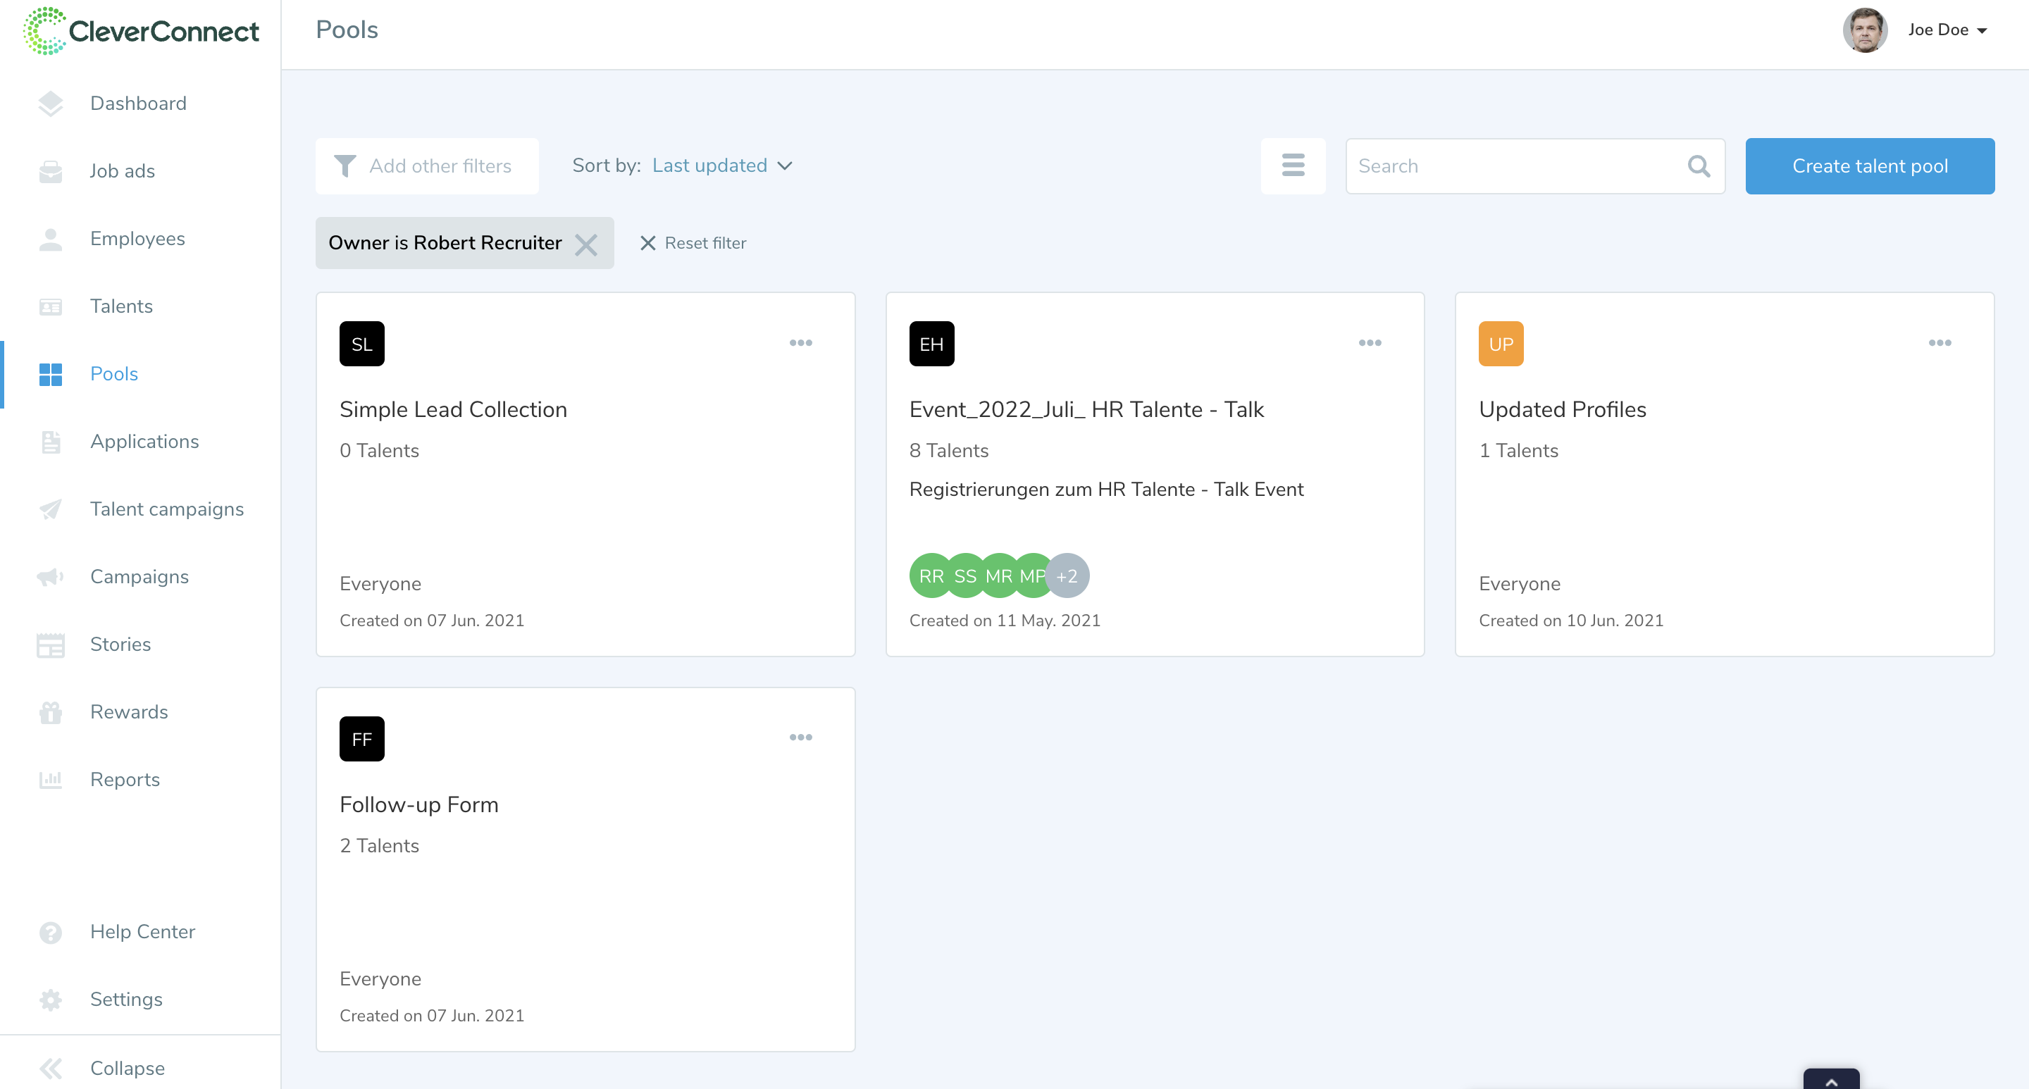2029x1089 pixels.
Task: Open the Settings gear in sidebar
Action: click(126, 998)
